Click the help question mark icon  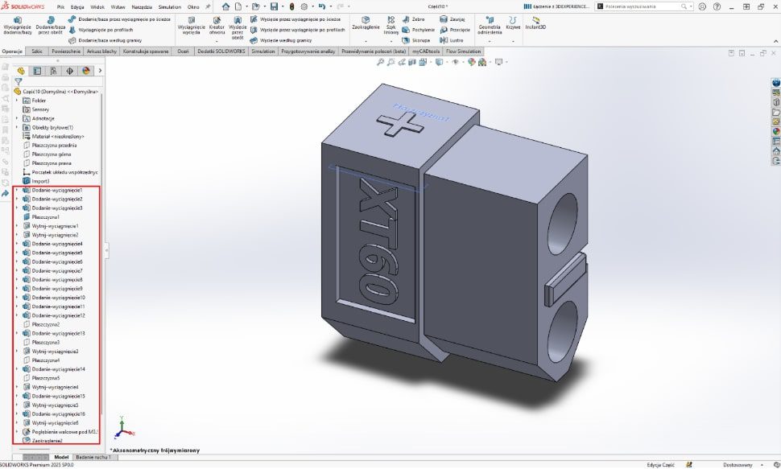pyautogui.click(x=717, y=6)
